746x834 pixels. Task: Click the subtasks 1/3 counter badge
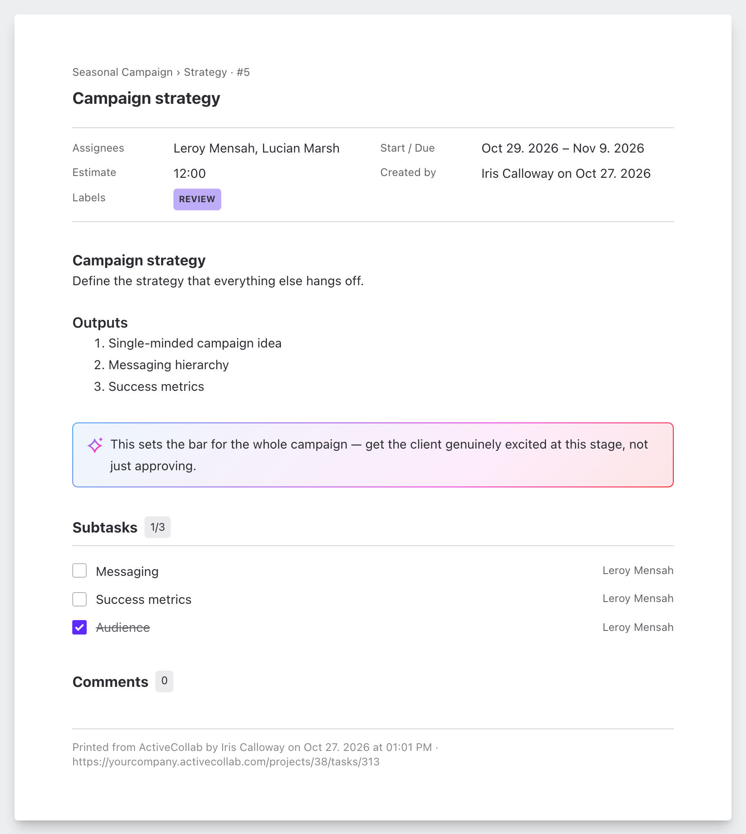click(158, 527)
